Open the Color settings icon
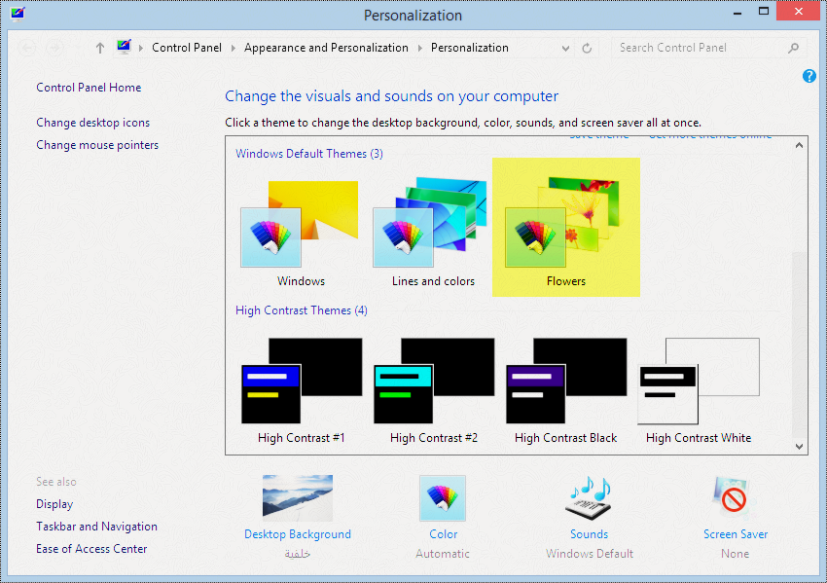 click(x=443, y=498)
